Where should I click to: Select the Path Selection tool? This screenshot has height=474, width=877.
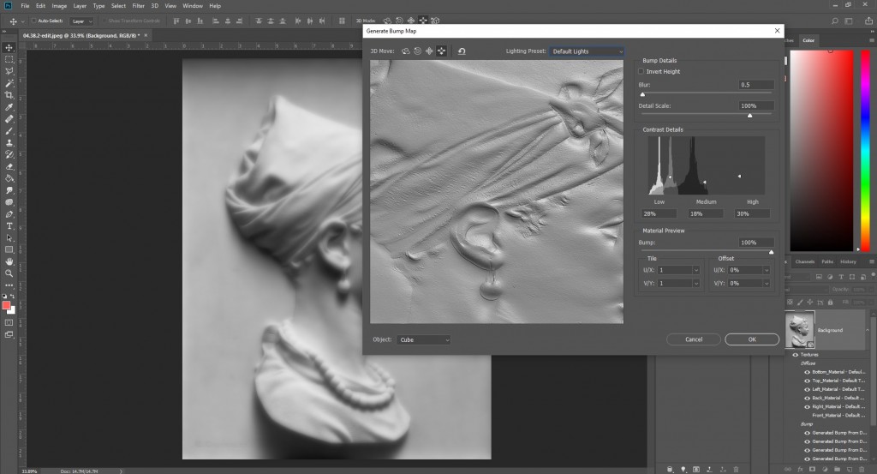point(9,237)
